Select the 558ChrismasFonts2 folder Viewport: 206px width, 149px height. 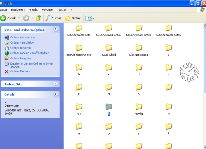(x=109, y=30)
